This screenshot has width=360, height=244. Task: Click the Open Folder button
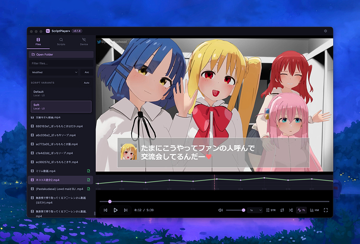pyautogui.click(x=61, y=55)
